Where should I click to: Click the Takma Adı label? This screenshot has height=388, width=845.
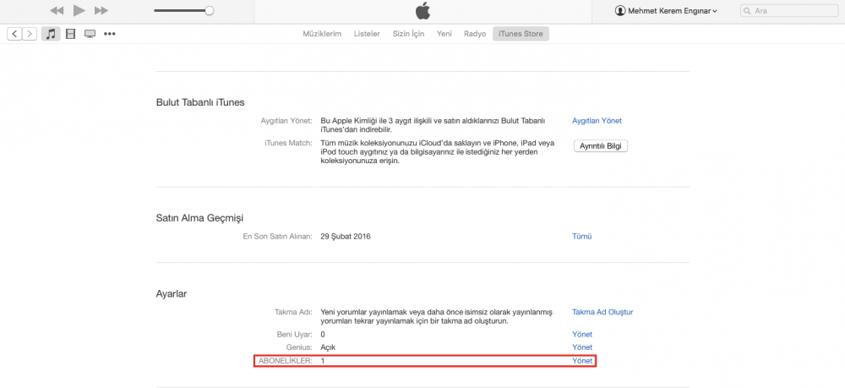(294, 311)
